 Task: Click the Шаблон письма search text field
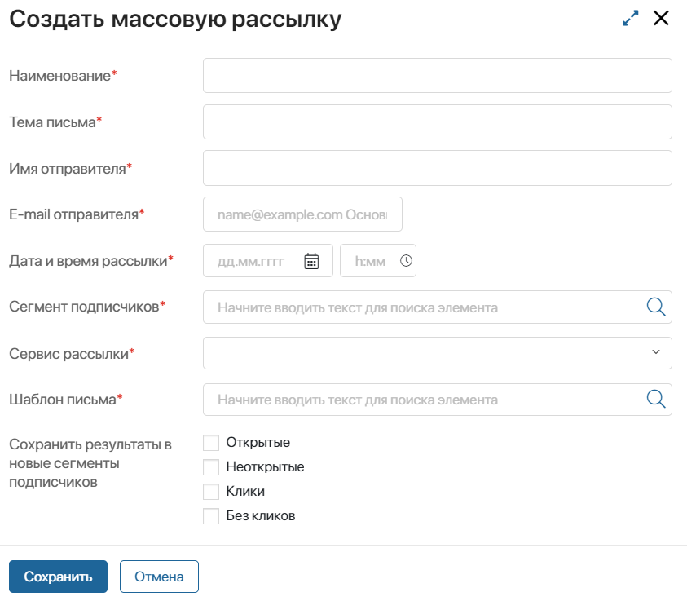click(x=438, y=400)
